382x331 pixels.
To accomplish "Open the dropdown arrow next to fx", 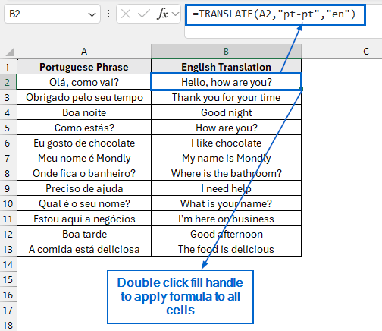I will click(x=175, y=14).
